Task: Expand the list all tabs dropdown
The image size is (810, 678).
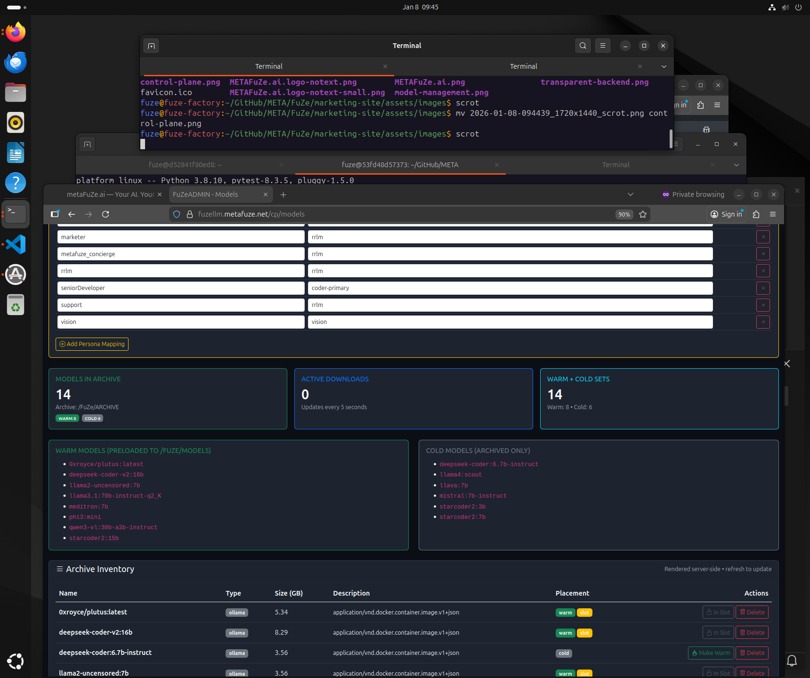Action: pyautogui.click(x=631, y=194)
